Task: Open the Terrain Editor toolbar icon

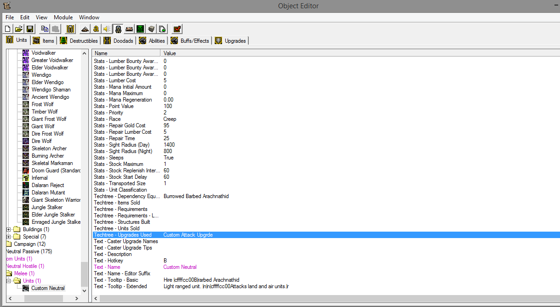Action: click(x=85, y=29)
